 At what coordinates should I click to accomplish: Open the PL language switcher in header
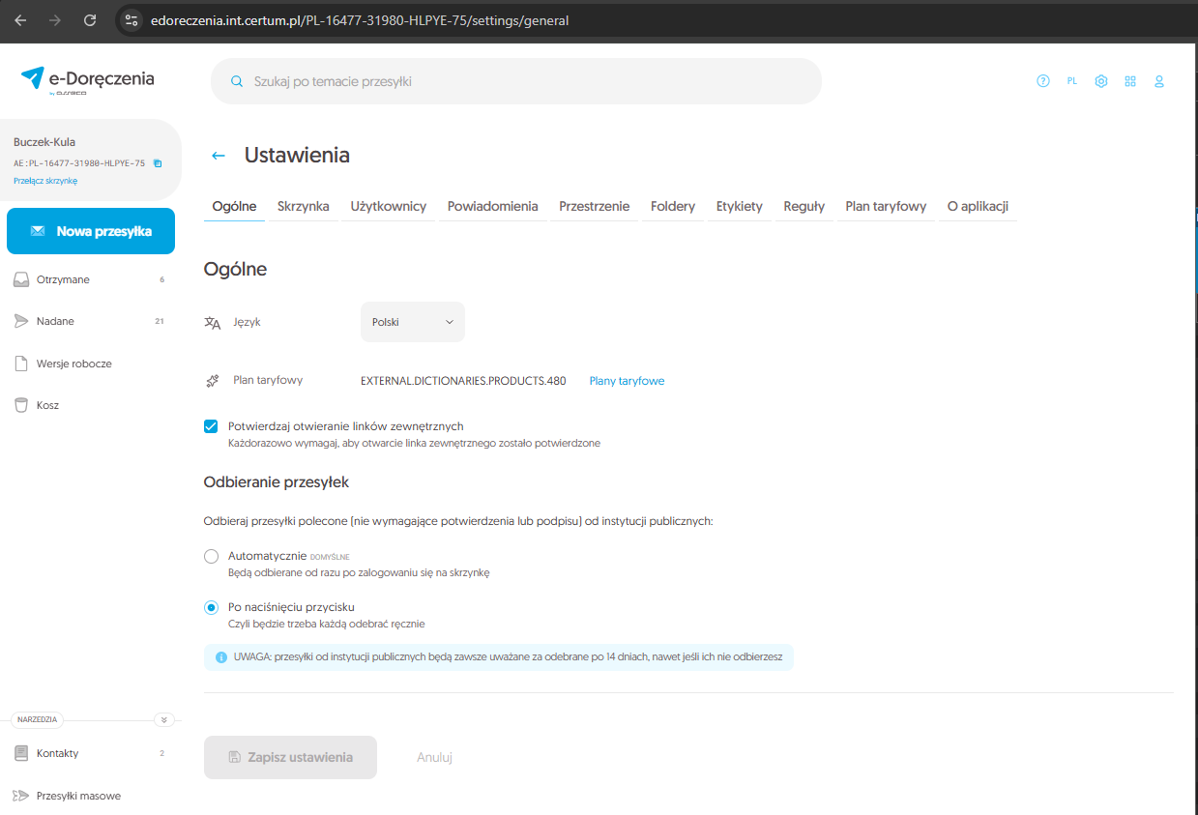1071,81
